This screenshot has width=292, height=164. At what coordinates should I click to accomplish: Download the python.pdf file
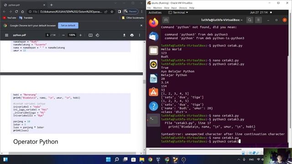point(124,35)
